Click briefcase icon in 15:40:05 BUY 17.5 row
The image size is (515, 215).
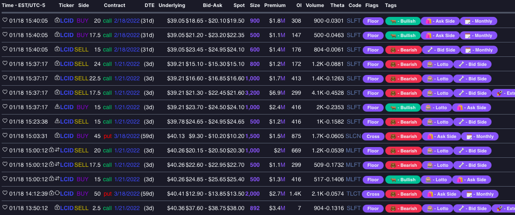click(57, 35)
